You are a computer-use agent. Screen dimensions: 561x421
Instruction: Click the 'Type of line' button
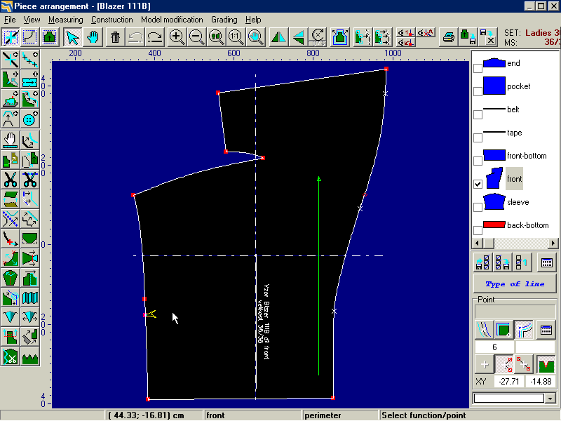coord(515,284)
